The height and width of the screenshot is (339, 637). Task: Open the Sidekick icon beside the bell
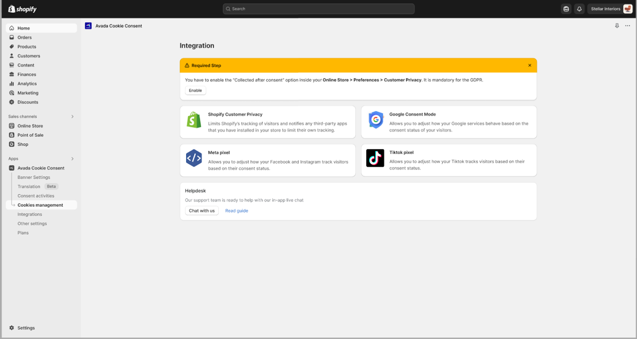click(566, 9)
